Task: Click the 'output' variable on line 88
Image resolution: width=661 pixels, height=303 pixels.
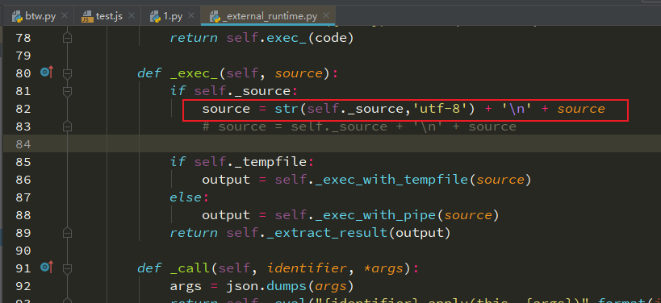Action: click(226, 215)
